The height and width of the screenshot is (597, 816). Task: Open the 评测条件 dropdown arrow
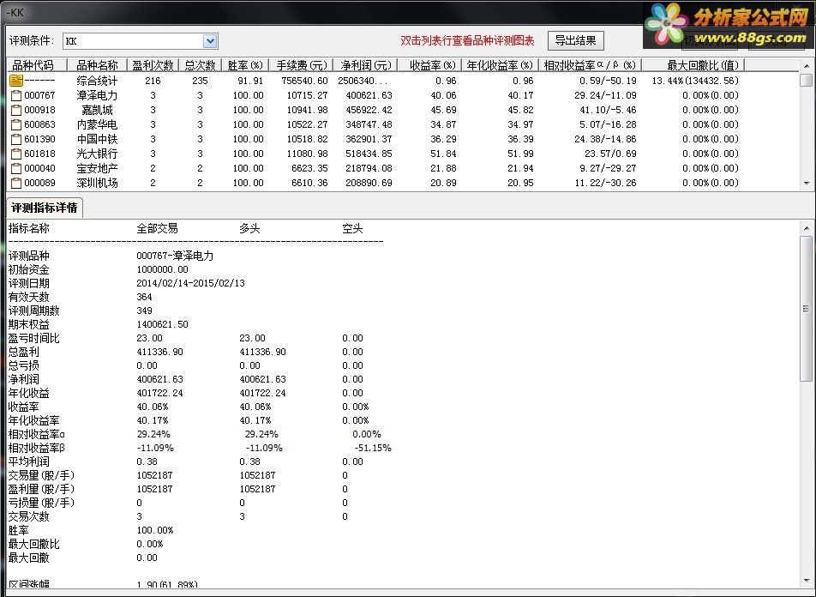(210, 41)
